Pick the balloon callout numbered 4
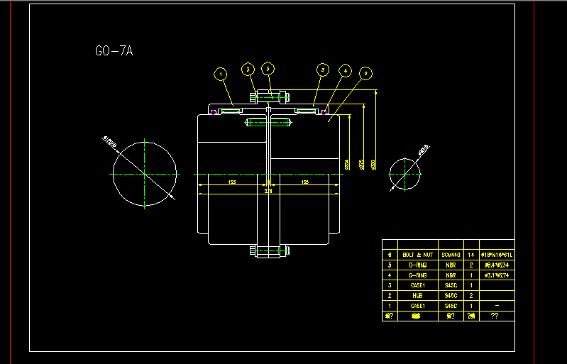Viewport: 567px width, 364px height. click(x=345, y=71)
